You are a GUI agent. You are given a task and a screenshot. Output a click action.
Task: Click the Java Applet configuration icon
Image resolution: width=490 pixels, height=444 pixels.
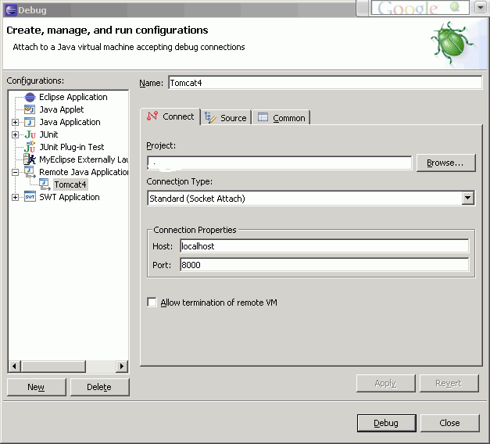coord(30,109)
